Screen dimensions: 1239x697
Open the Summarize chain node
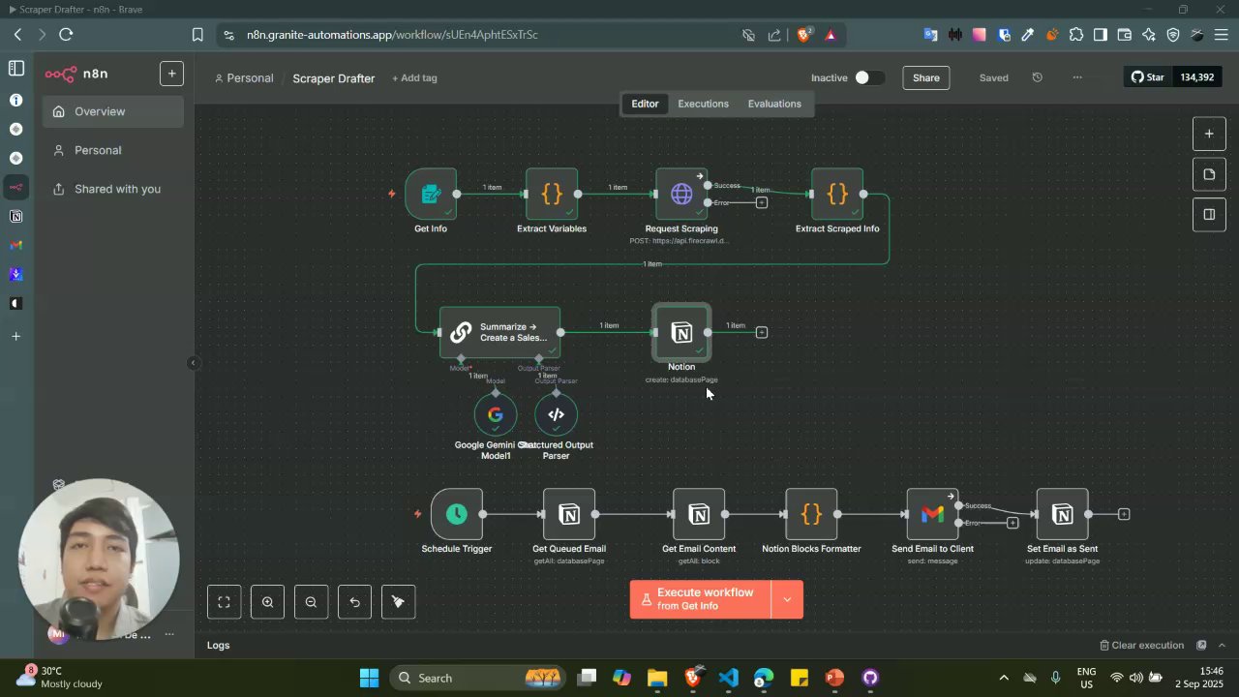point(499,333)
